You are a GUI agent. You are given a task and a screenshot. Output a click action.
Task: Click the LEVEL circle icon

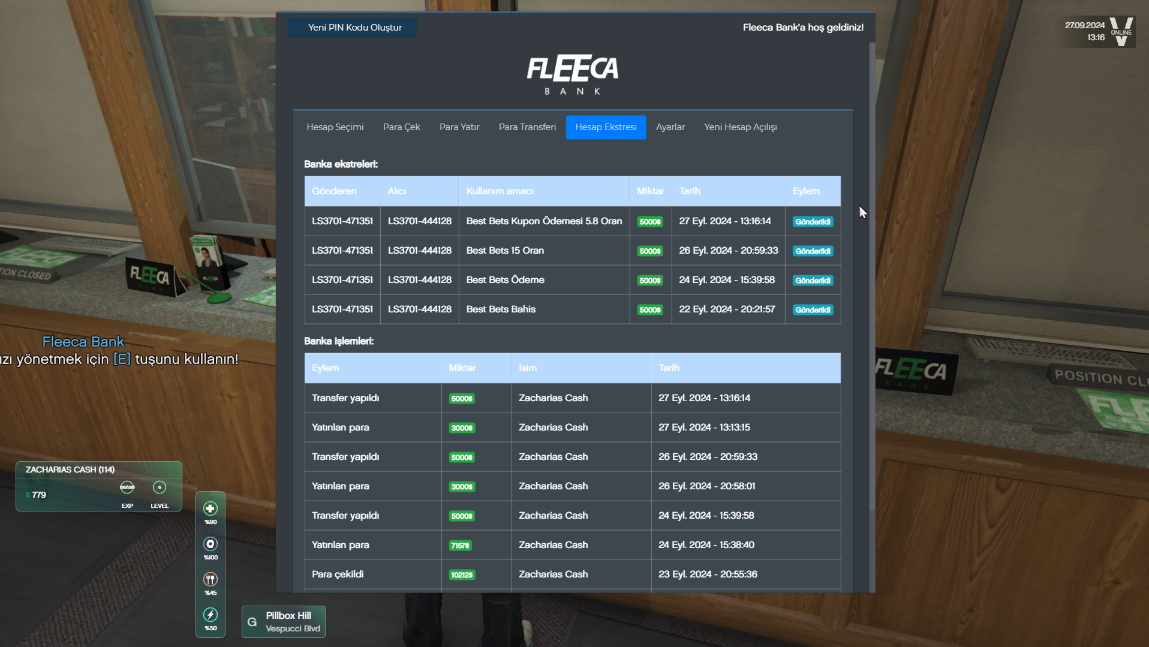160,487
